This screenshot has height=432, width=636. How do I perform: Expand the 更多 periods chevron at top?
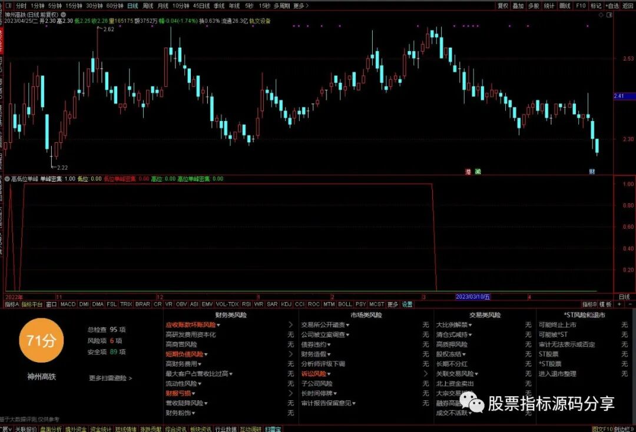(x=301, y=6)
